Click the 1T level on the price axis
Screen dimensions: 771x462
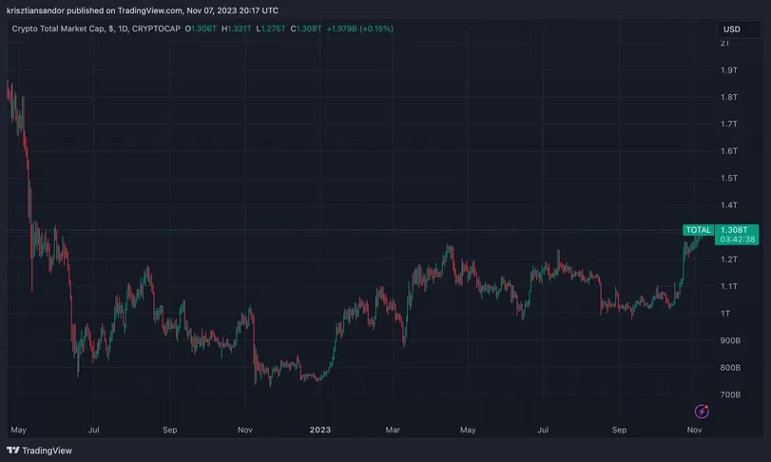coord(726,314)
